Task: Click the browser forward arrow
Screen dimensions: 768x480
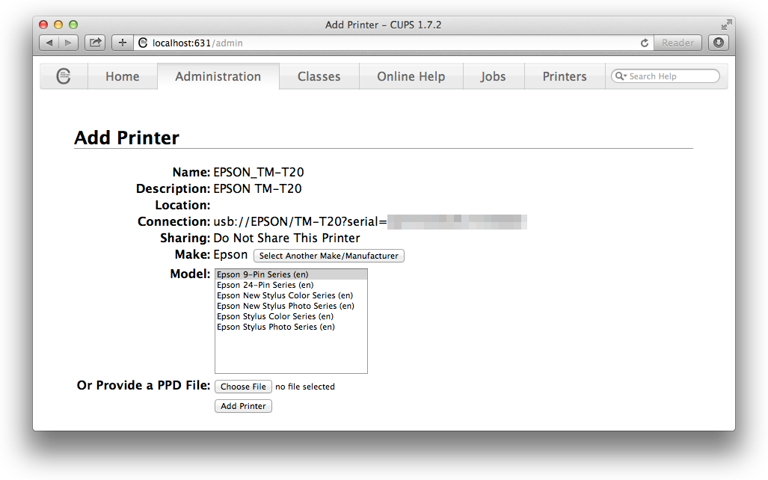Action: [68, 43]
